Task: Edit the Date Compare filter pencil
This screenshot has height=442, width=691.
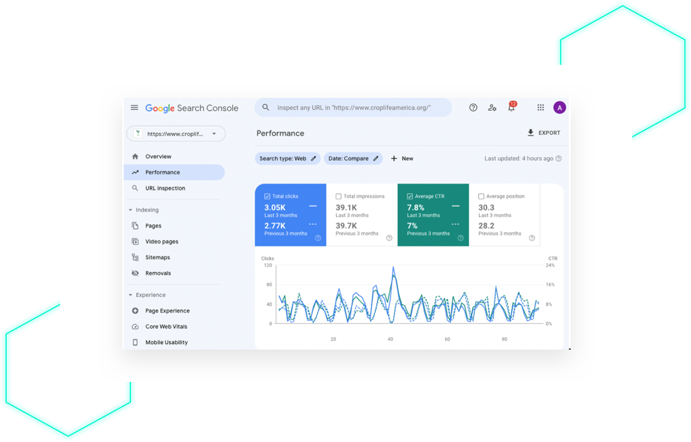Action: point(376,159)
